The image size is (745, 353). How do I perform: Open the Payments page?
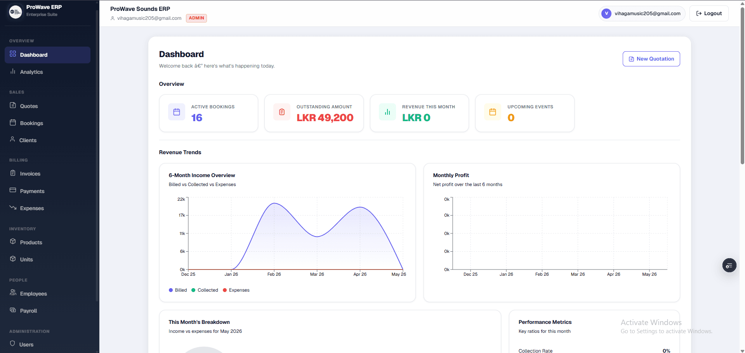47,191
